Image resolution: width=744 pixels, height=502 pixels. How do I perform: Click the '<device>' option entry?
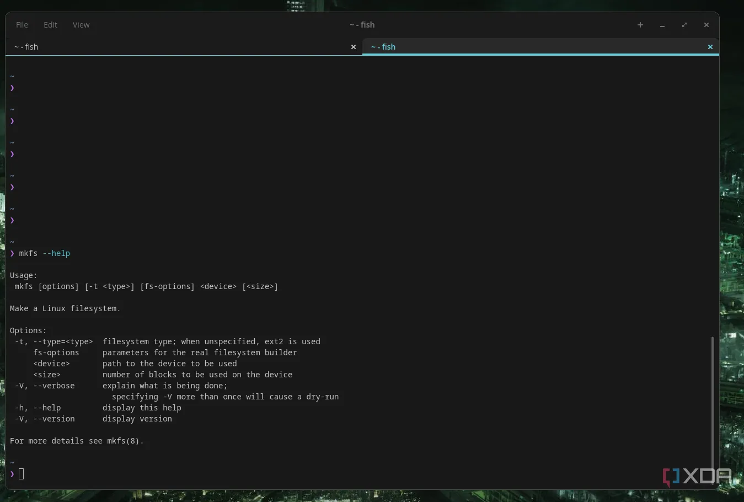tap(51, 364)
